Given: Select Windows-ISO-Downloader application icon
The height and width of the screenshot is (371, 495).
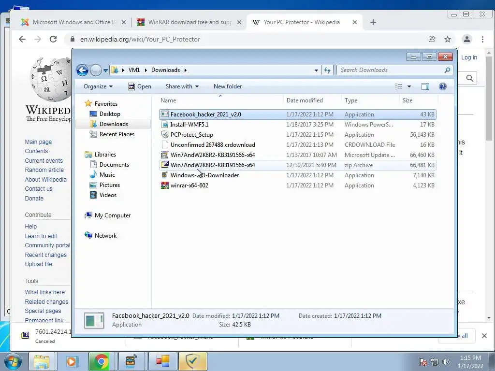Looking at the screenshot, I should 164,175.
